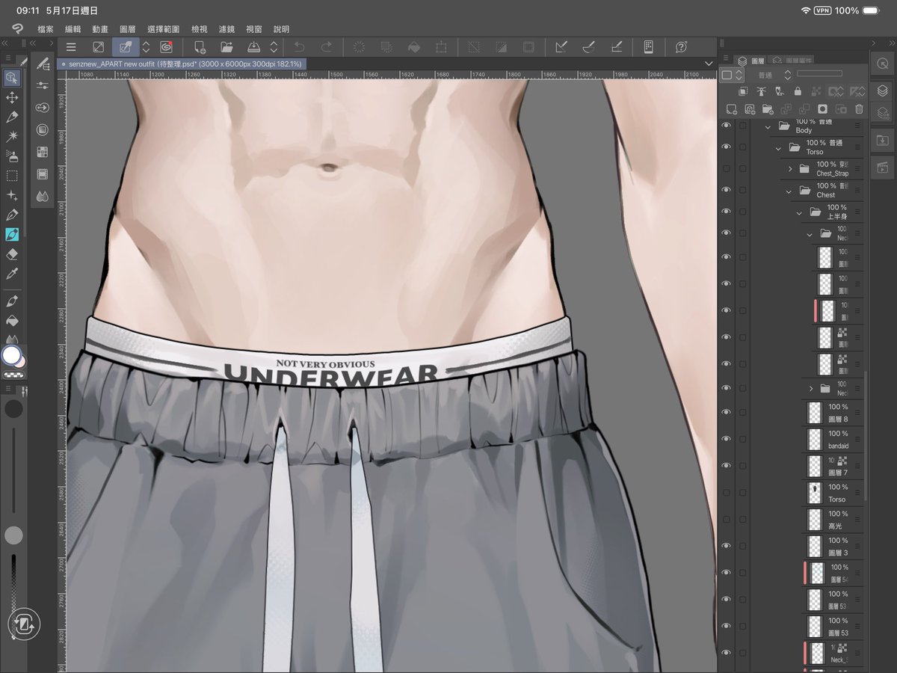Click the new layer folder icon
Image resolution: width=897 pixels, height=673 pixels.
tap(768, 109)
